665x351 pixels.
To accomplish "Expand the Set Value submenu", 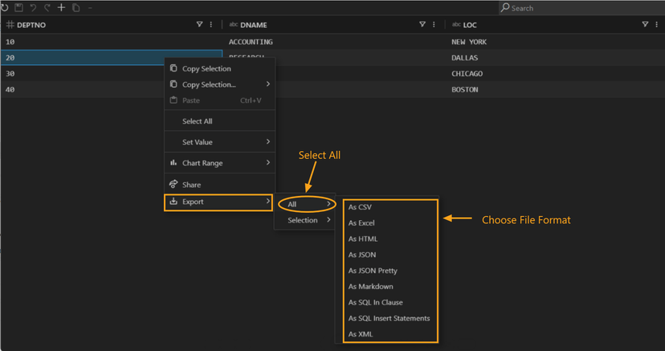I will (220, 141).
